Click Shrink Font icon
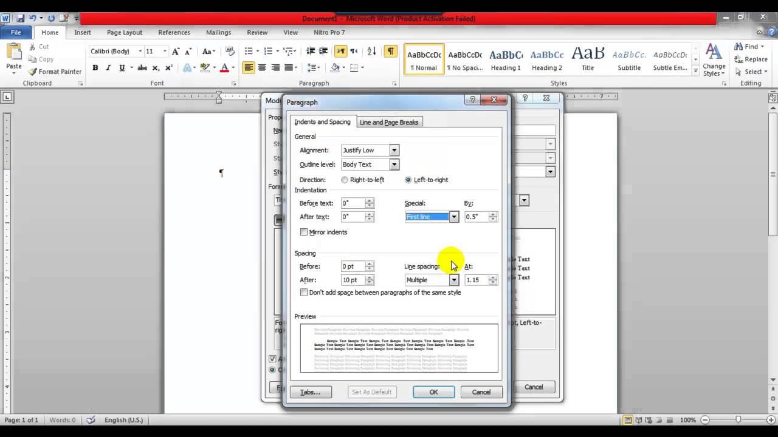This screenshot has width=778, height=437. coord(188,52)
